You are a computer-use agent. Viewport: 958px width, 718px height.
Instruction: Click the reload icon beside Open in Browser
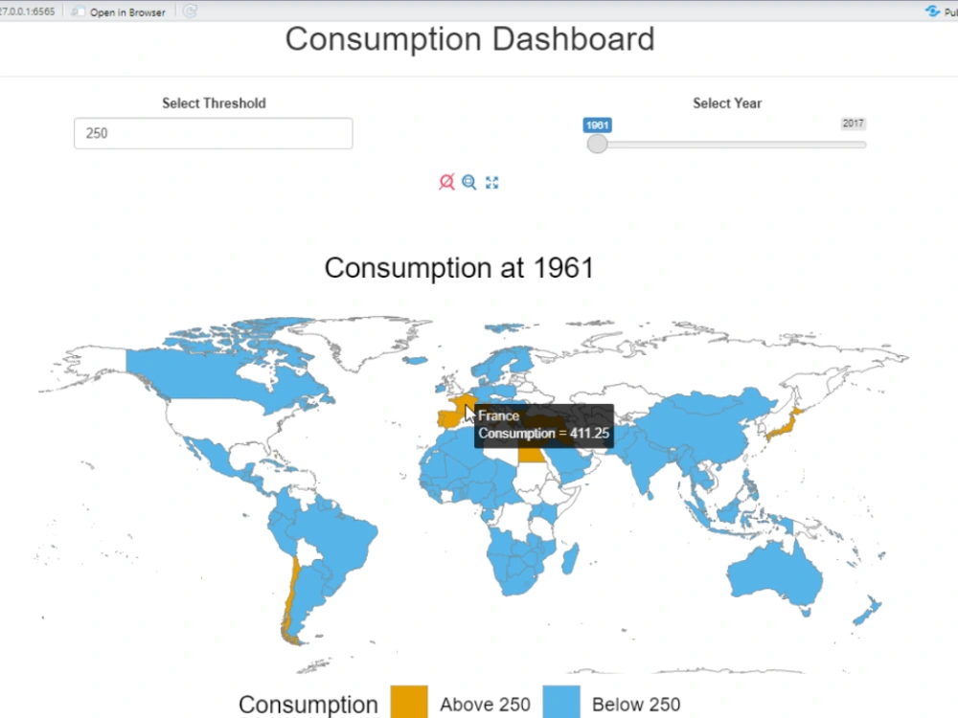point(190,11)
